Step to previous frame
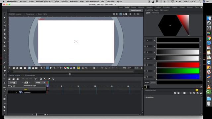Screen dimensions: 212x119 point(44,68)
